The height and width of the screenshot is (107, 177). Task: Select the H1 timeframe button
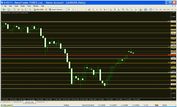point(172,10)
